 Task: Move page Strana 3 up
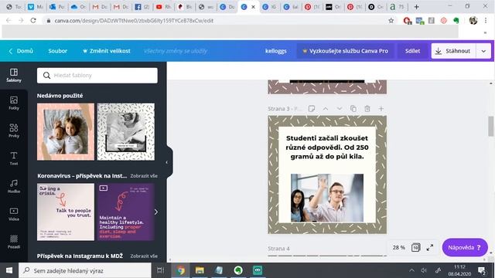(326, 109)
